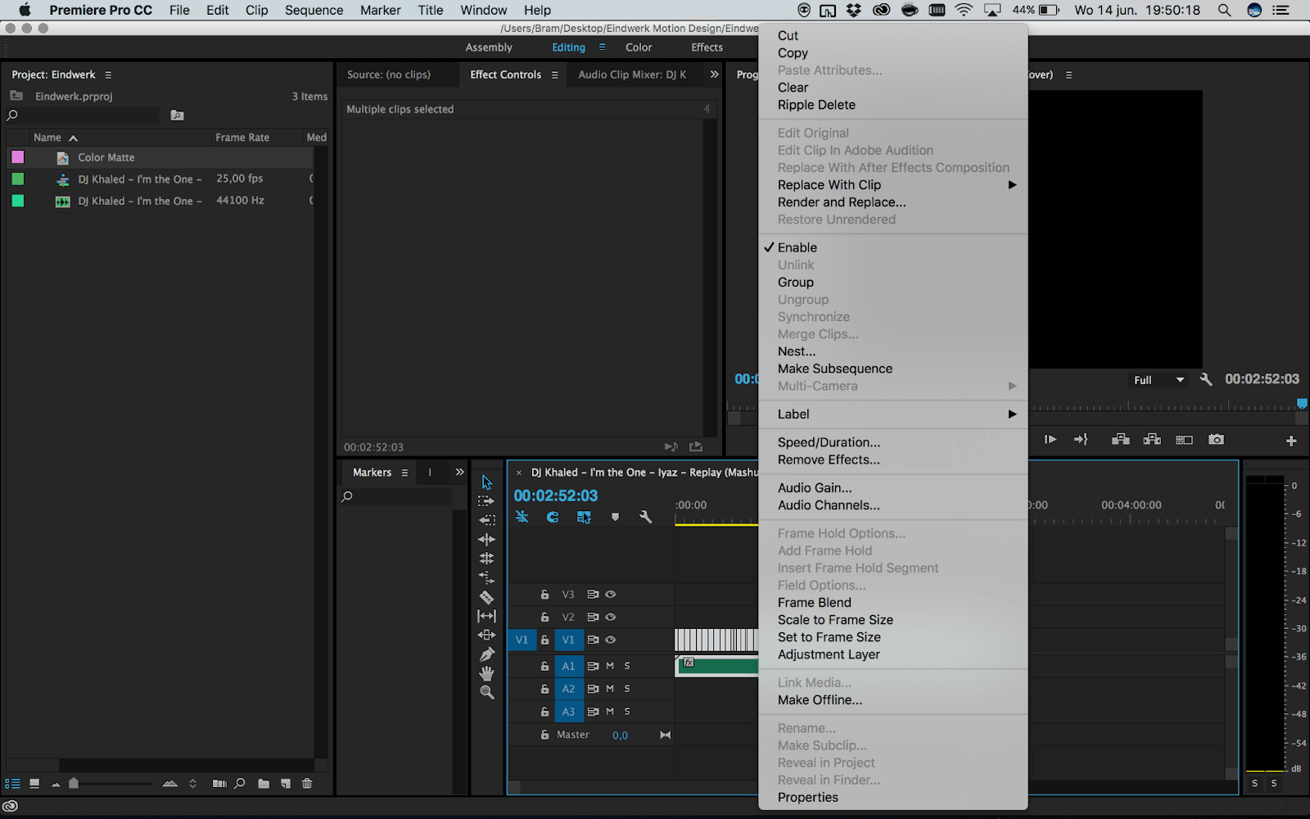
Task: Open the Sequence menu
Action: (x=314, y=10)
